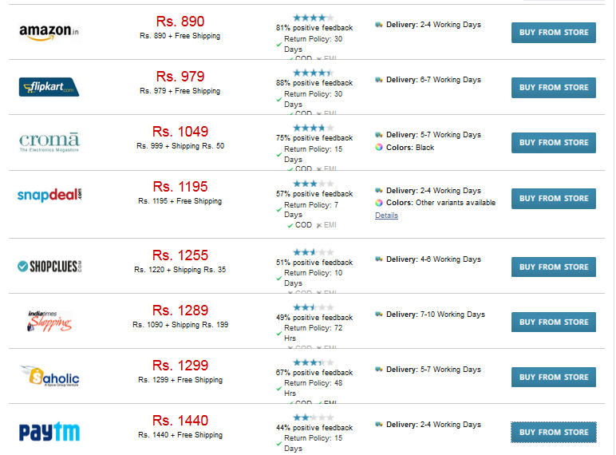Click the Snapdeal colors swatch icon
The image size is (616, 455).
(x=379, y=203)
